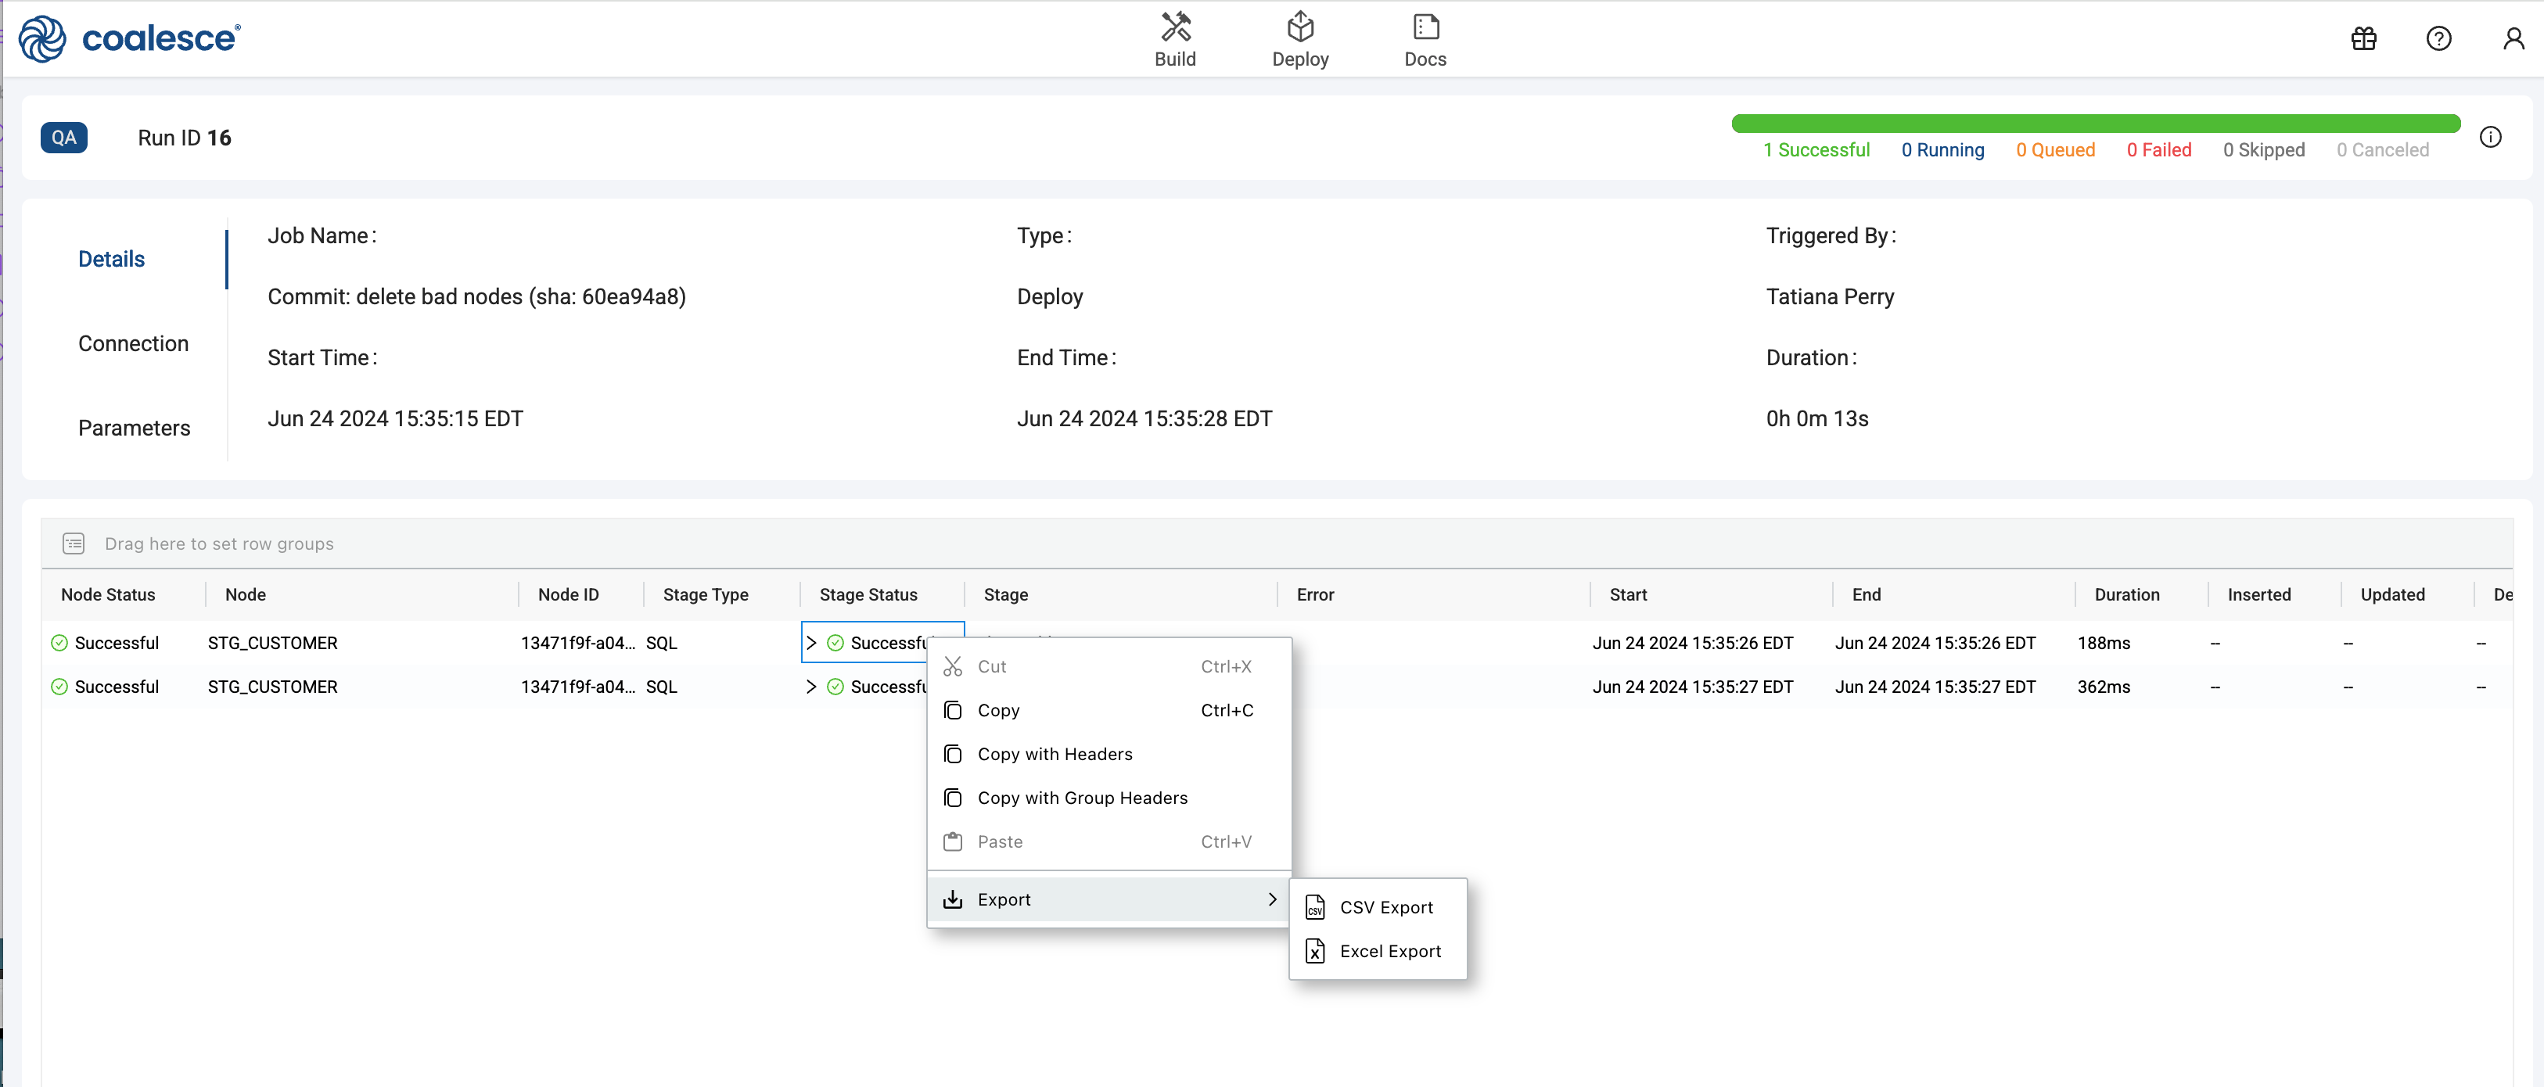The width and height of the screenshot is (2544, 1087).
Task: Click the CSV file icon
Action: pyautogui.click(x=1314, y=907)
